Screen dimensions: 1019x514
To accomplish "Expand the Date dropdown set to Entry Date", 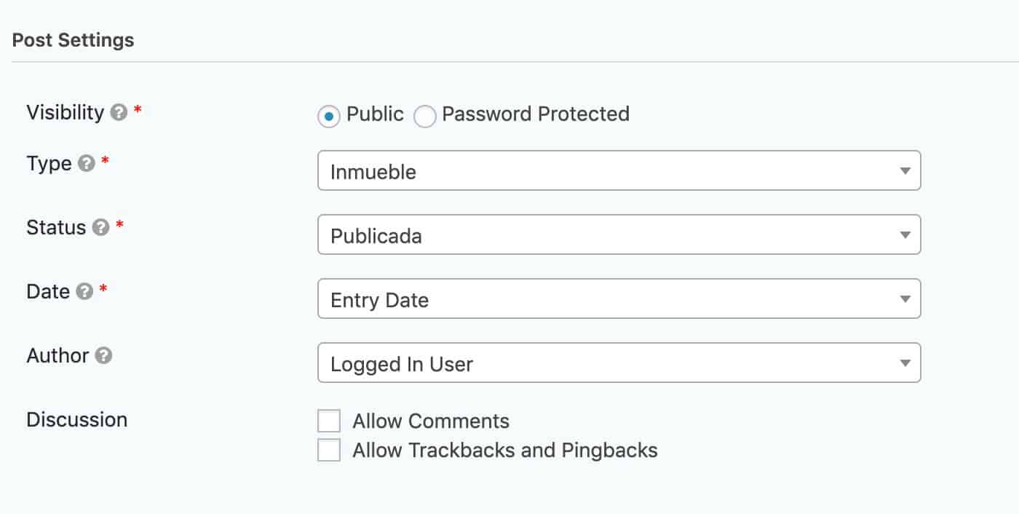I will [x=619, y=298].
